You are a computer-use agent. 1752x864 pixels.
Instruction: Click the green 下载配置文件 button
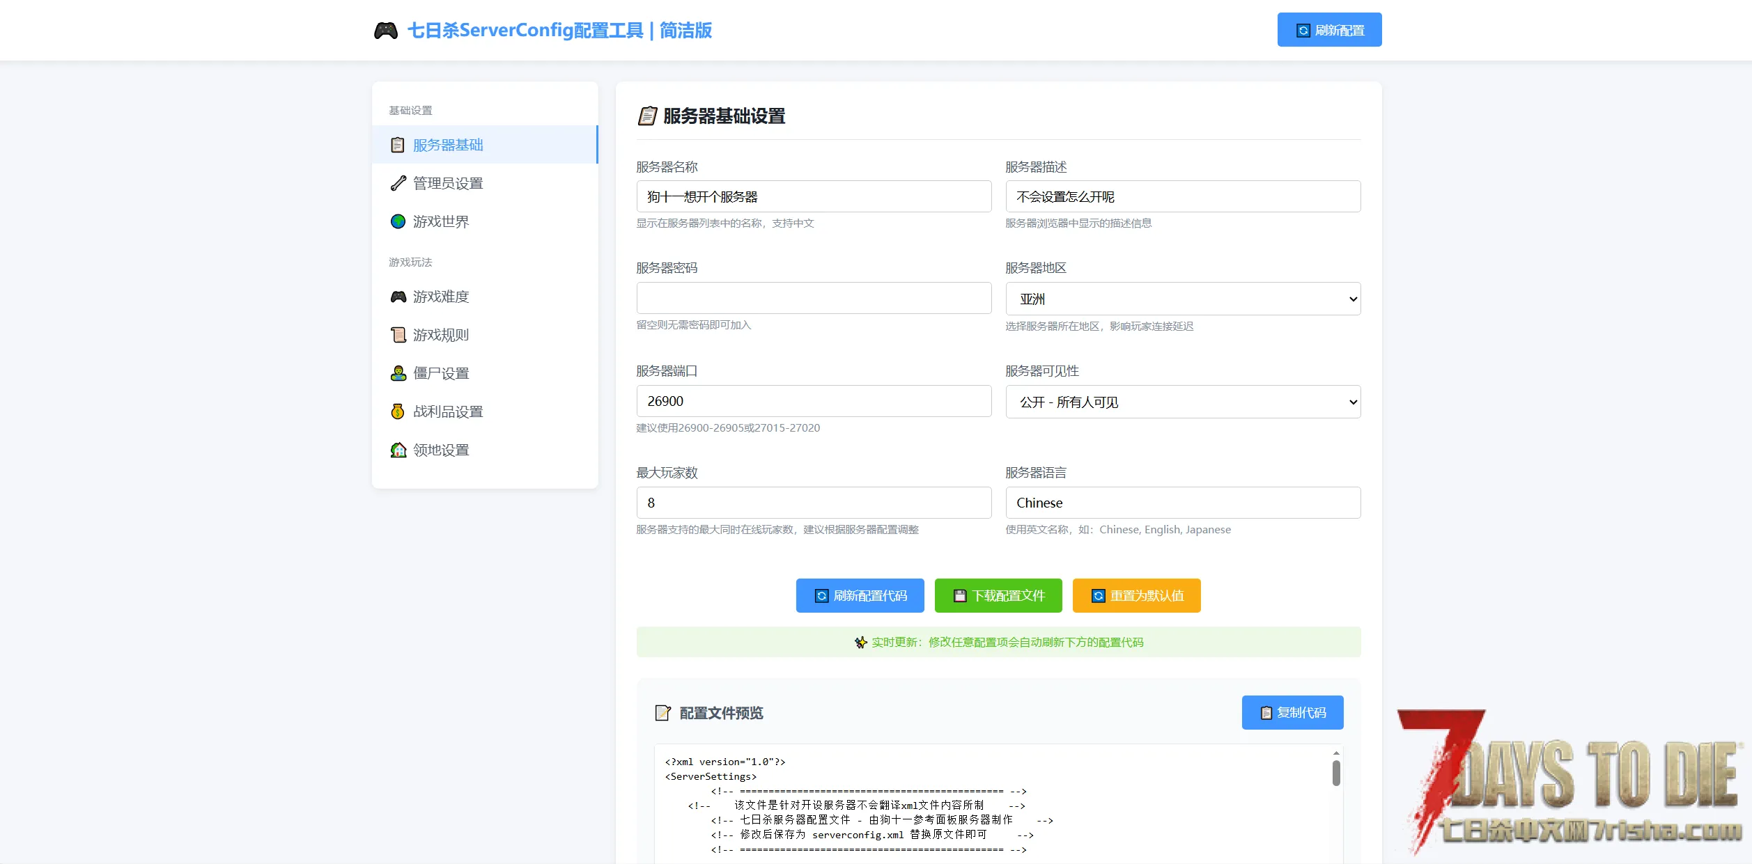[x=998, y=595]
